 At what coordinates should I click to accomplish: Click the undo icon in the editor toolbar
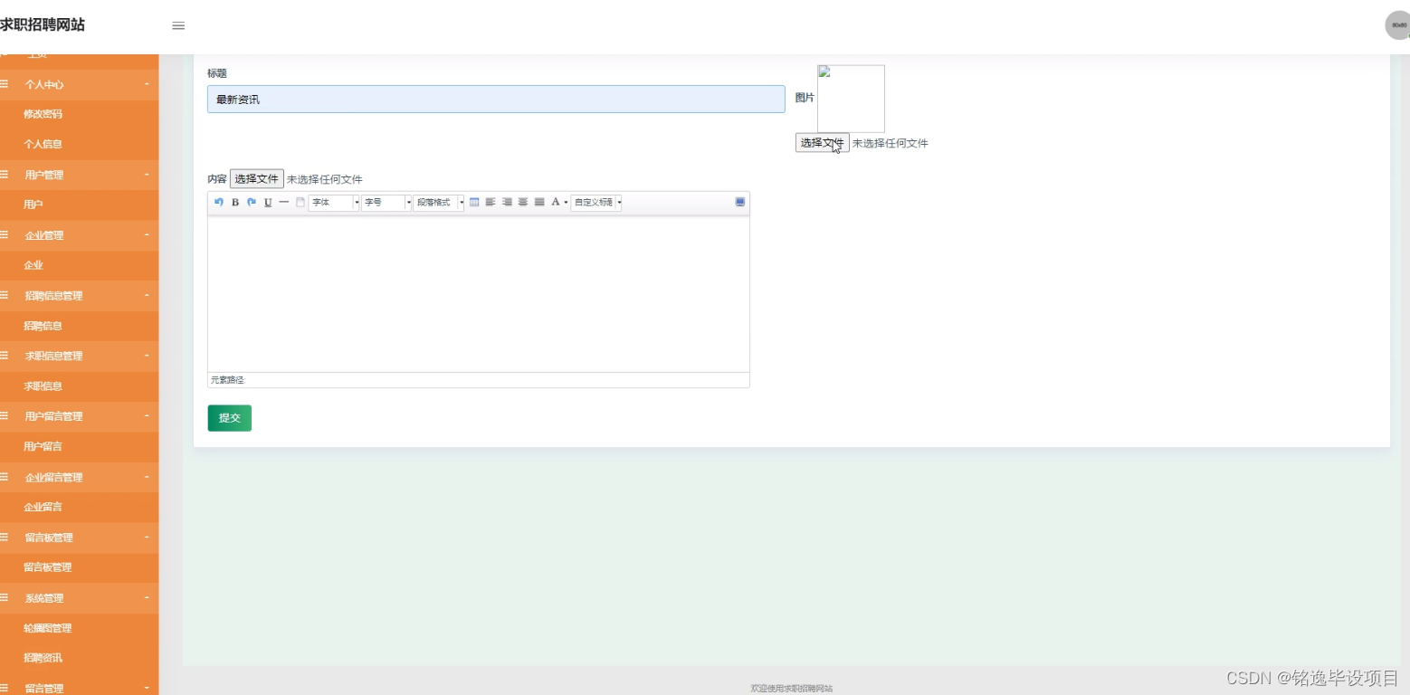click(218, 202)
